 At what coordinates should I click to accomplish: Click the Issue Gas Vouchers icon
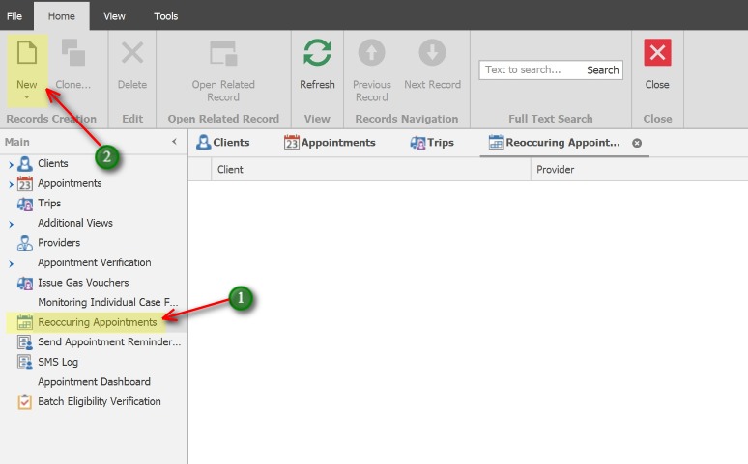25,283
